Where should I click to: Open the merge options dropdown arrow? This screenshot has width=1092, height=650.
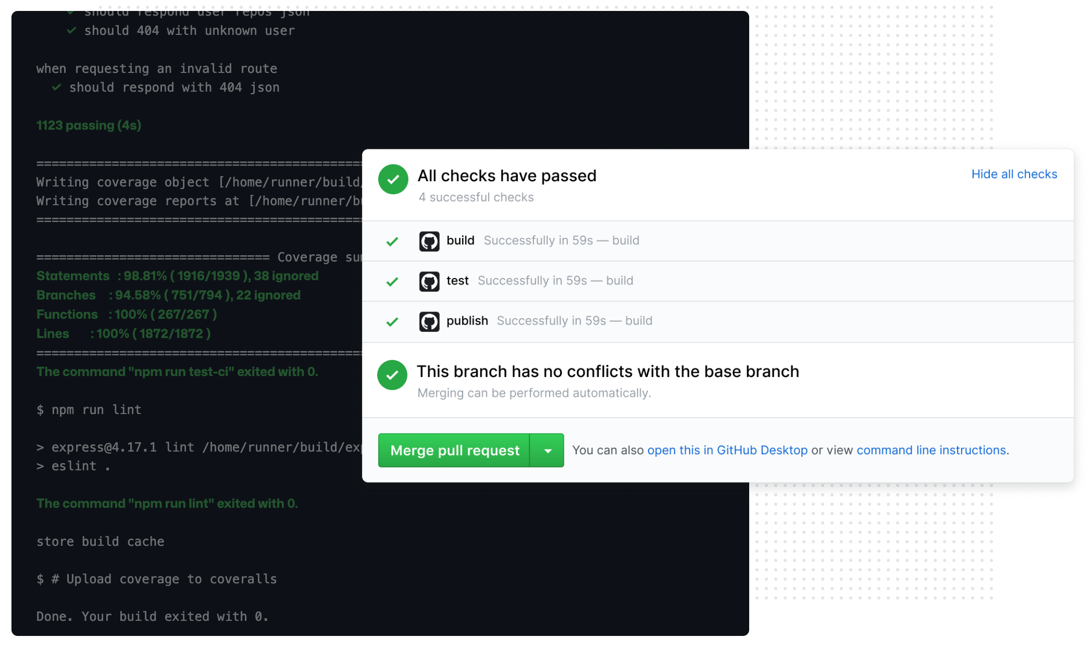tap(547, 450)
